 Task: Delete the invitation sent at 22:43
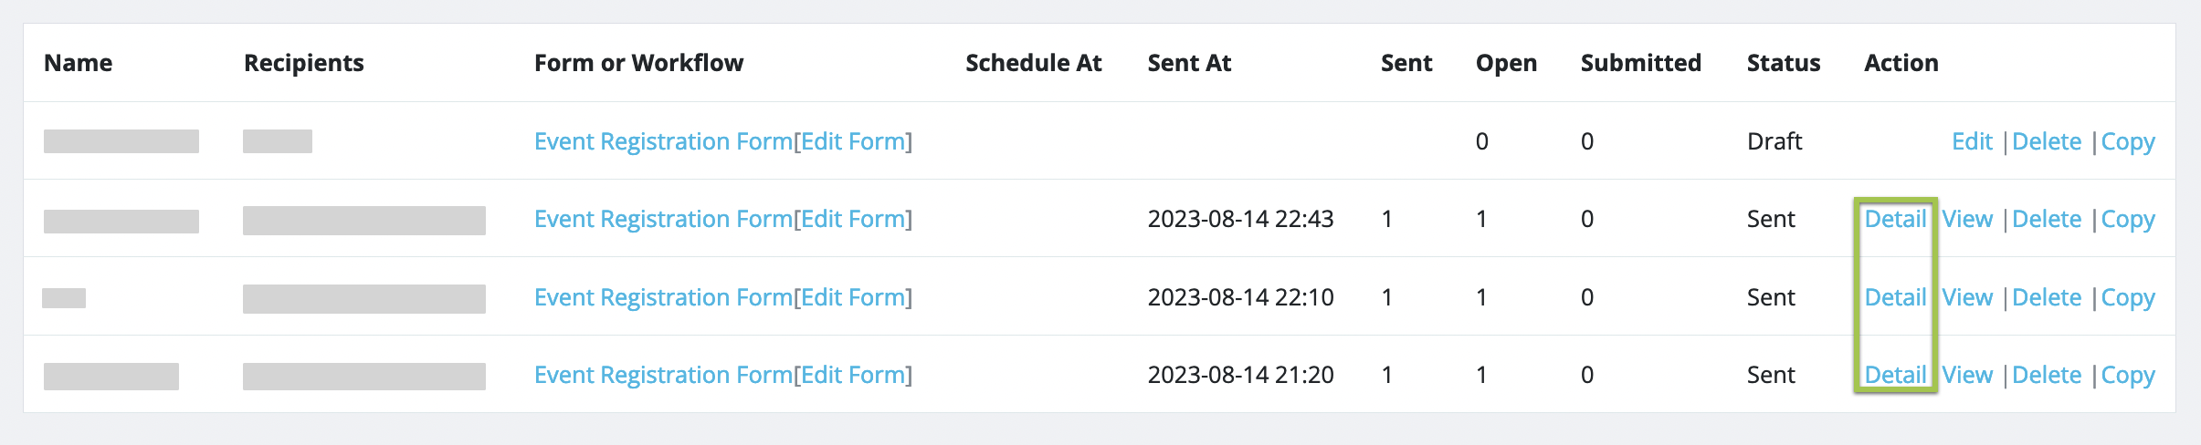[x=2046, y=219]
